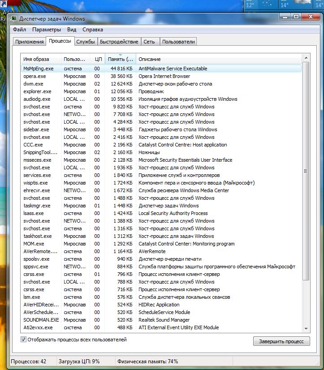This screenshot has height=370, width=324.
Task: Open the Файл menu
Action: pos(19,30)
